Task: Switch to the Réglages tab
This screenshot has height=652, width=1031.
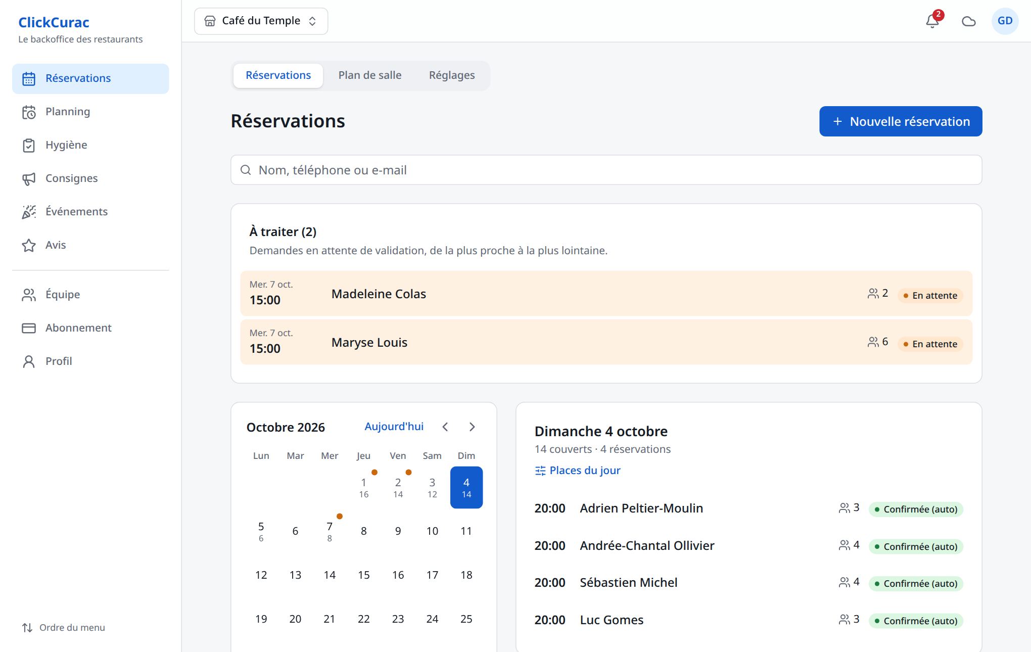Action: click(x=452, y=75)
